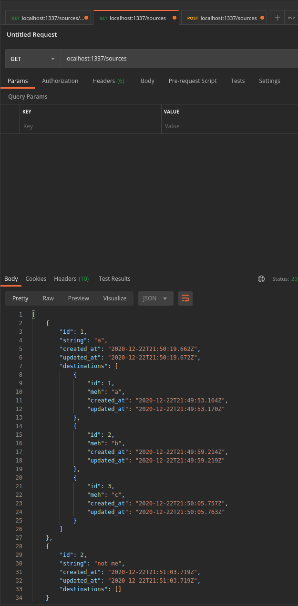Switch to the Cookies response tab
The width and height of the screenshot is (298, 606).
pos(37,278)
